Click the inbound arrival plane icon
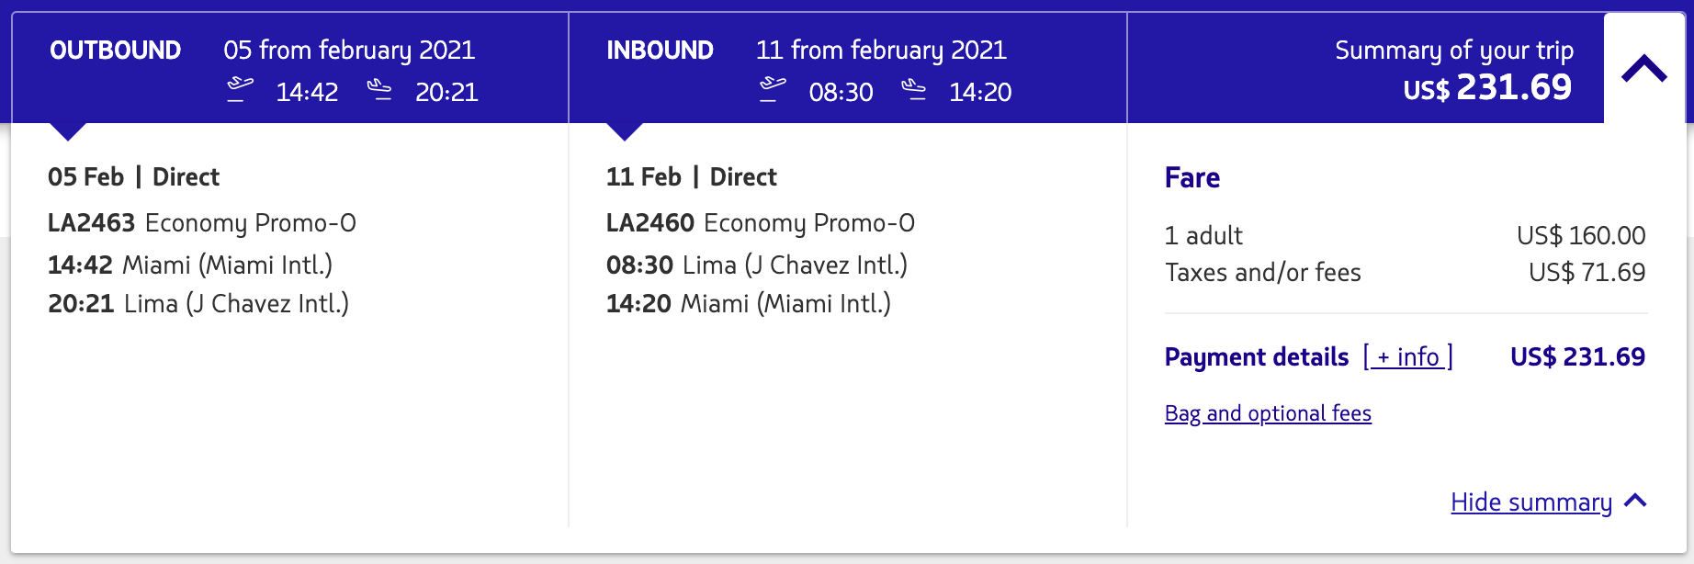This screenshot has height=564, width=1694. [x=913, y=90]
